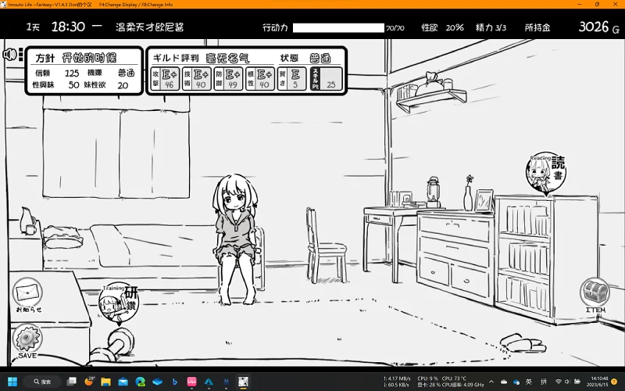Switch to the Imouto Life game taskbar icon
625x391 pixels.
click(x=243, y=382)
